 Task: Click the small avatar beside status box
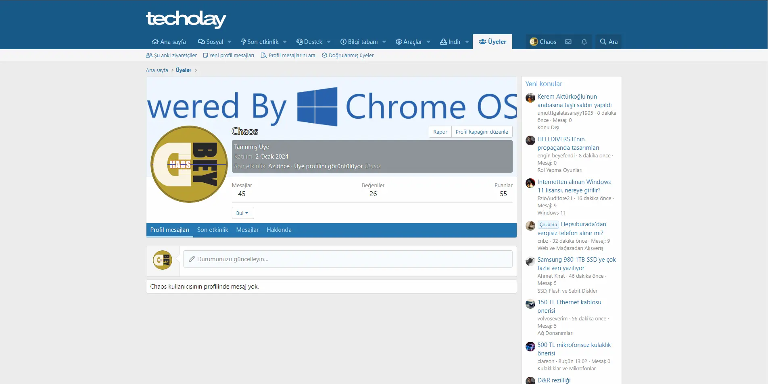click(x=163, y=260)
